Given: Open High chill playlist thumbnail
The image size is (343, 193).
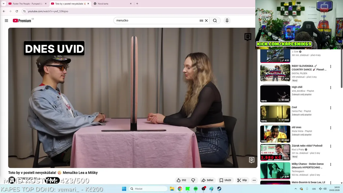Looking at the screenshot, I should point(275,94).
